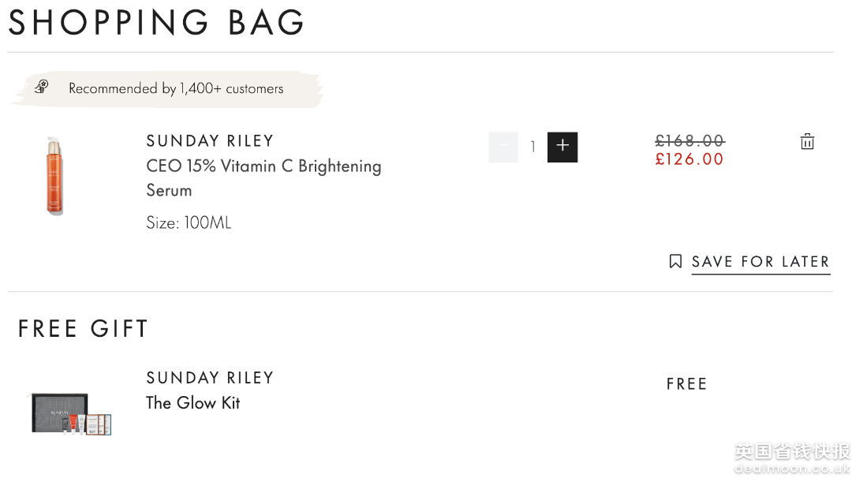Increase quantity with the plus button

562,147
